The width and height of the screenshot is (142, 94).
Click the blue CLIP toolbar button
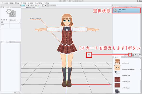pyautogui.click(x=23, y=5)
